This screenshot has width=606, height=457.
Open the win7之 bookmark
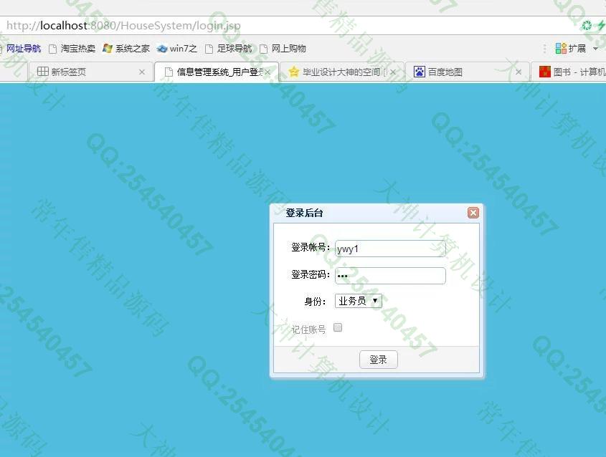point(177,48)
